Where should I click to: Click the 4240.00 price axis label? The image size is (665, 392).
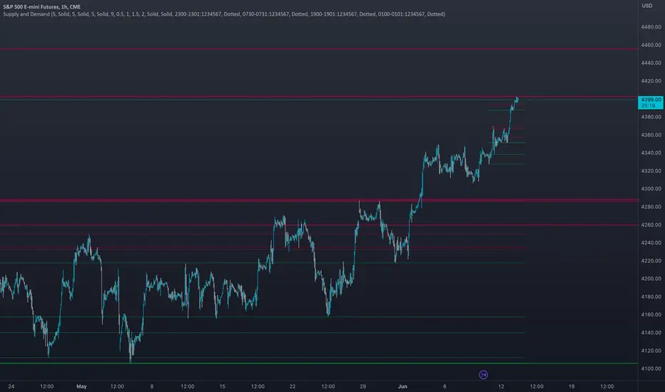(x=651, y=243)
